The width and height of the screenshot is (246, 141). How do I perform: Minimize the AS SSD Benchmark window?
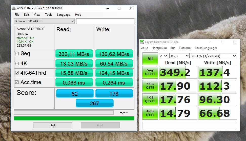[108, 8]
